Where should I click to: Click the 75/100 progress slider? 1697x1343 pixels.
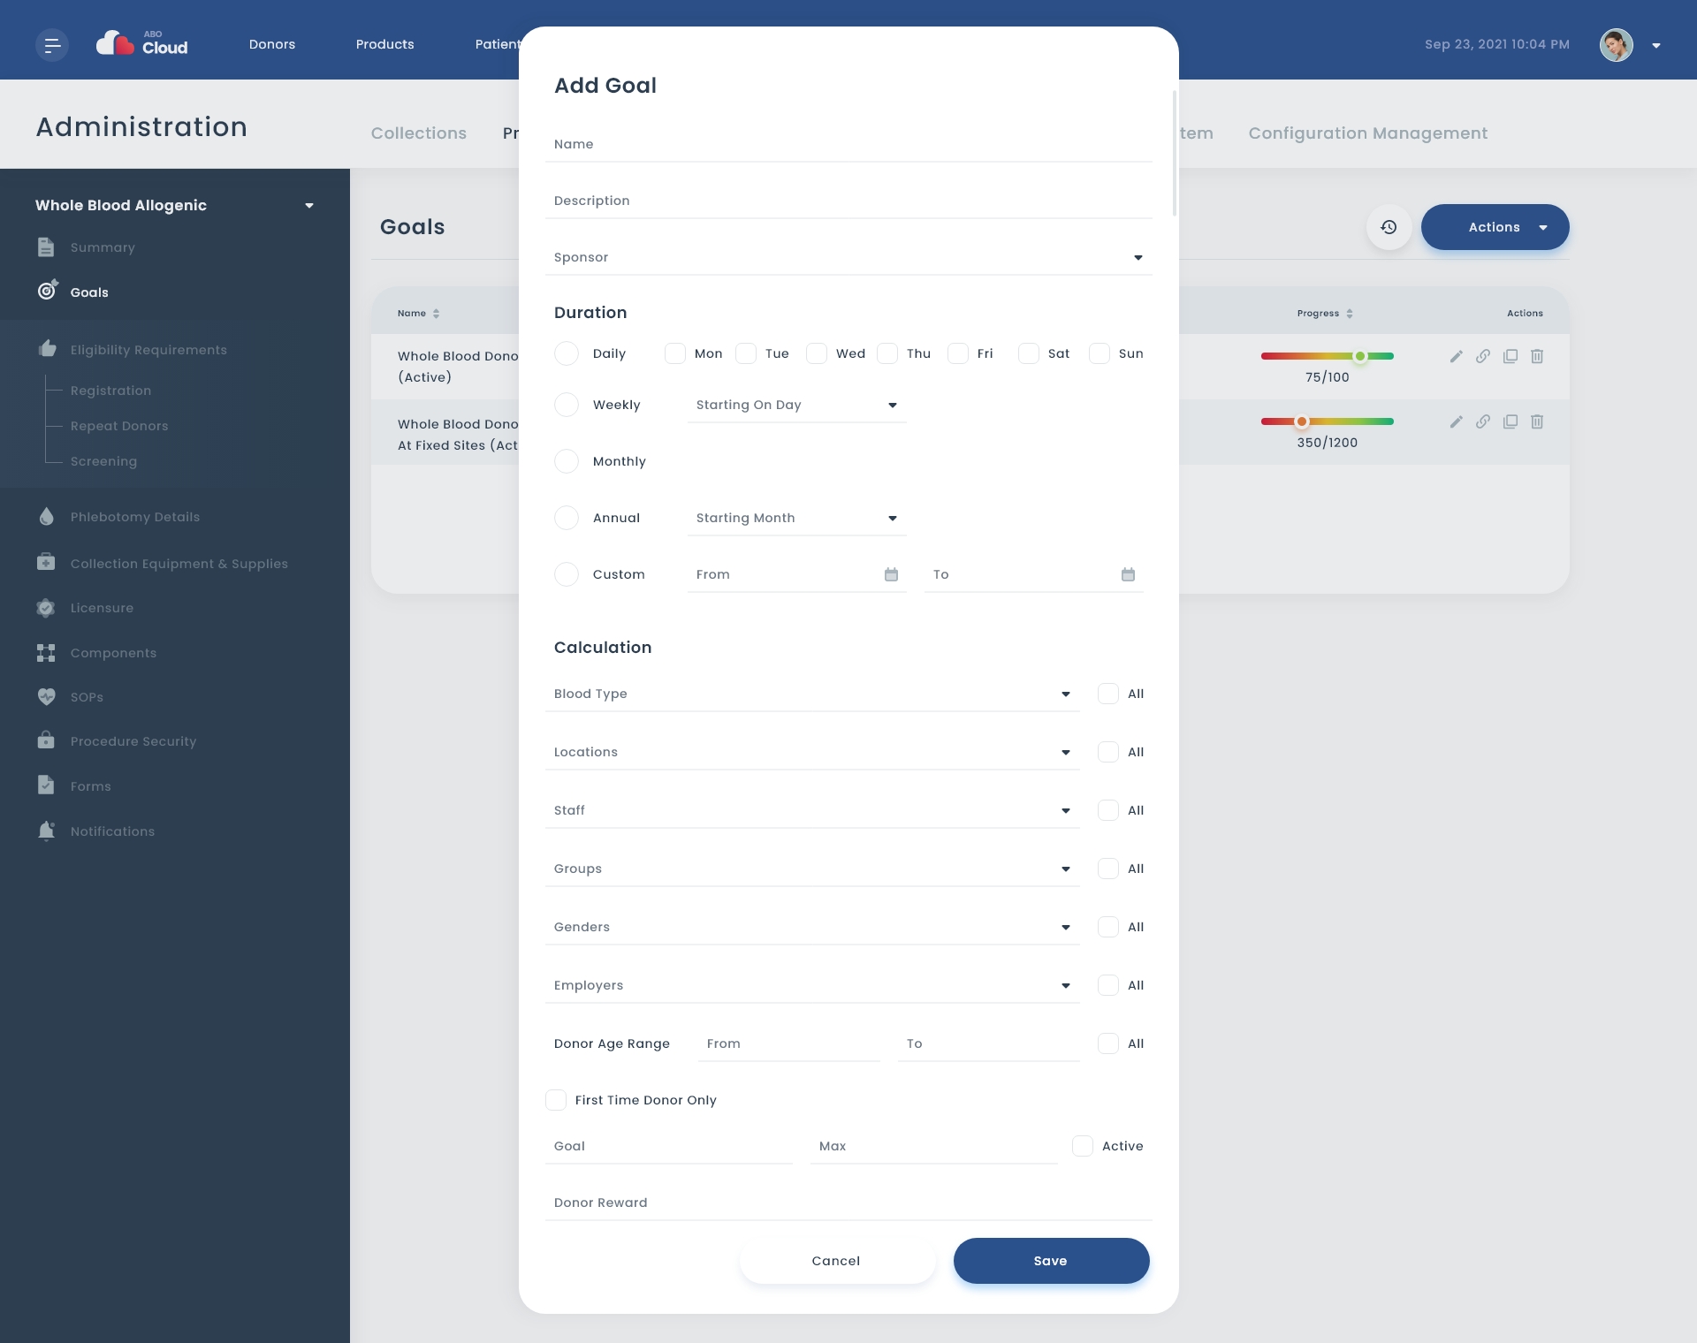1327,356
